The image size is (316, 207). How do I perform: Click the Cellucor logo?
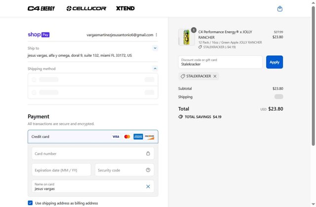coord(86,8)
